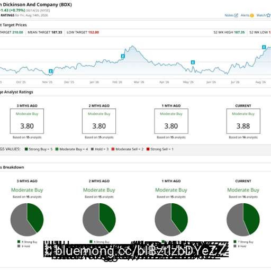
Task: Click the Target Prices section heading
Action: coord(13,25)
